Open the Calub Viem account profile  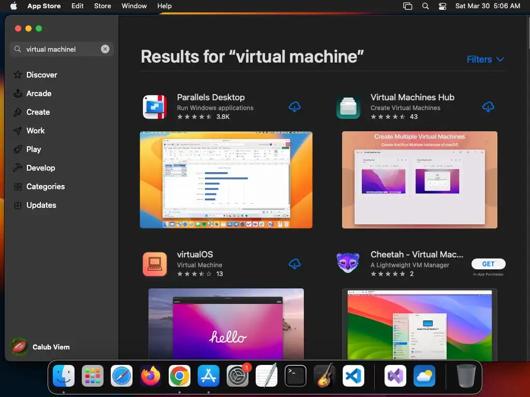(x=40, y=347)
